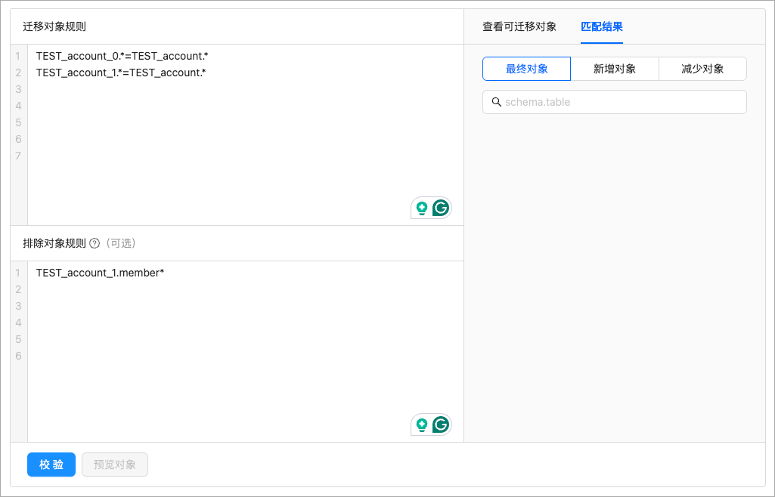Focus the schema.table search field
This screenshot has width=775, height=497.
point(622,102)
